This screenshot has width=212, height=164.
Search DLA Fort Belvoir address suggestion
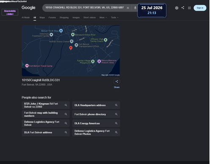46,132
